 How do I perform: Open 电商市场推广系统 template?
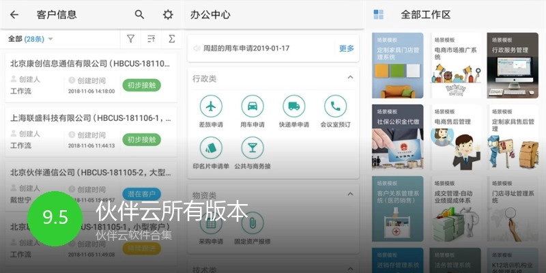455,66
